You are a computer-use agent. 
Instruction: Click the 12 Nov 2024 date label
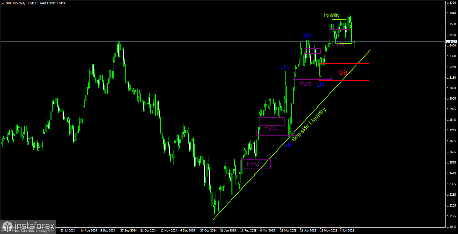click(168, 231)
